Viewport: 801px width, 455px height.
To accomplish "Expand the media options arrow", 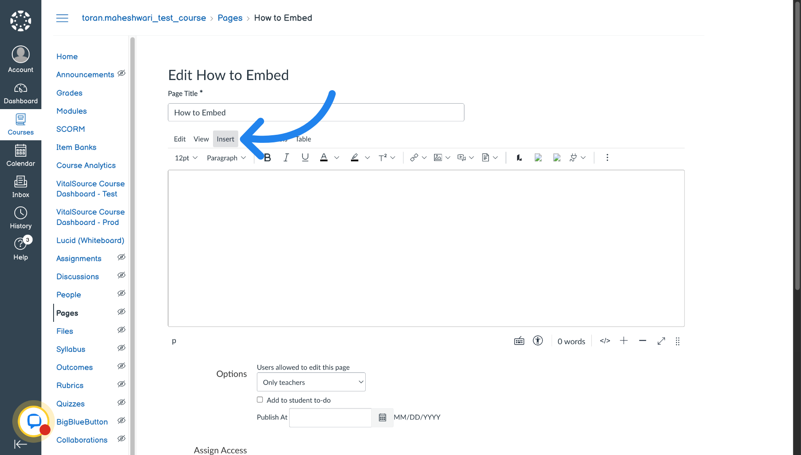I will point(472,158).
